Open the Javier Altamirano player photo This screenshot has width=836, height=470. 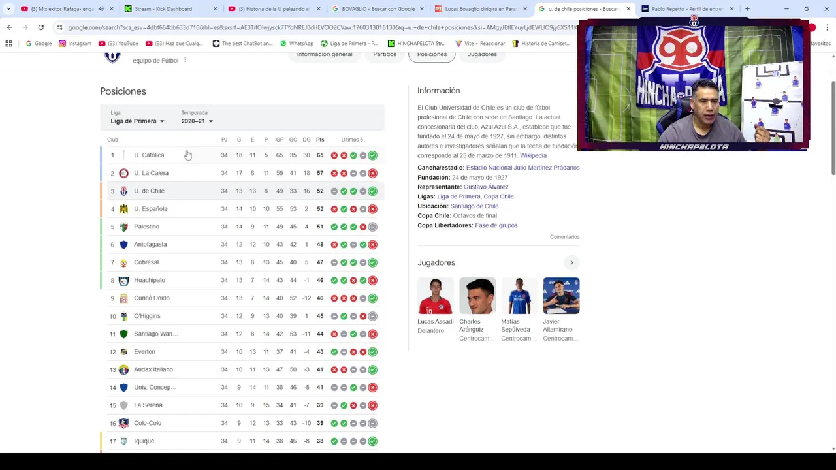click(561, 296)
